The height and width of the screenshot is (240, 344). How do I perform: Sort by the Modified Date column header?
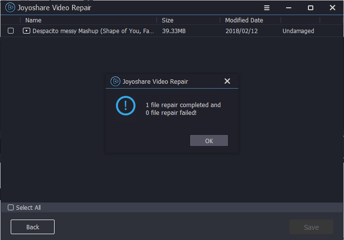pos(244,20)
